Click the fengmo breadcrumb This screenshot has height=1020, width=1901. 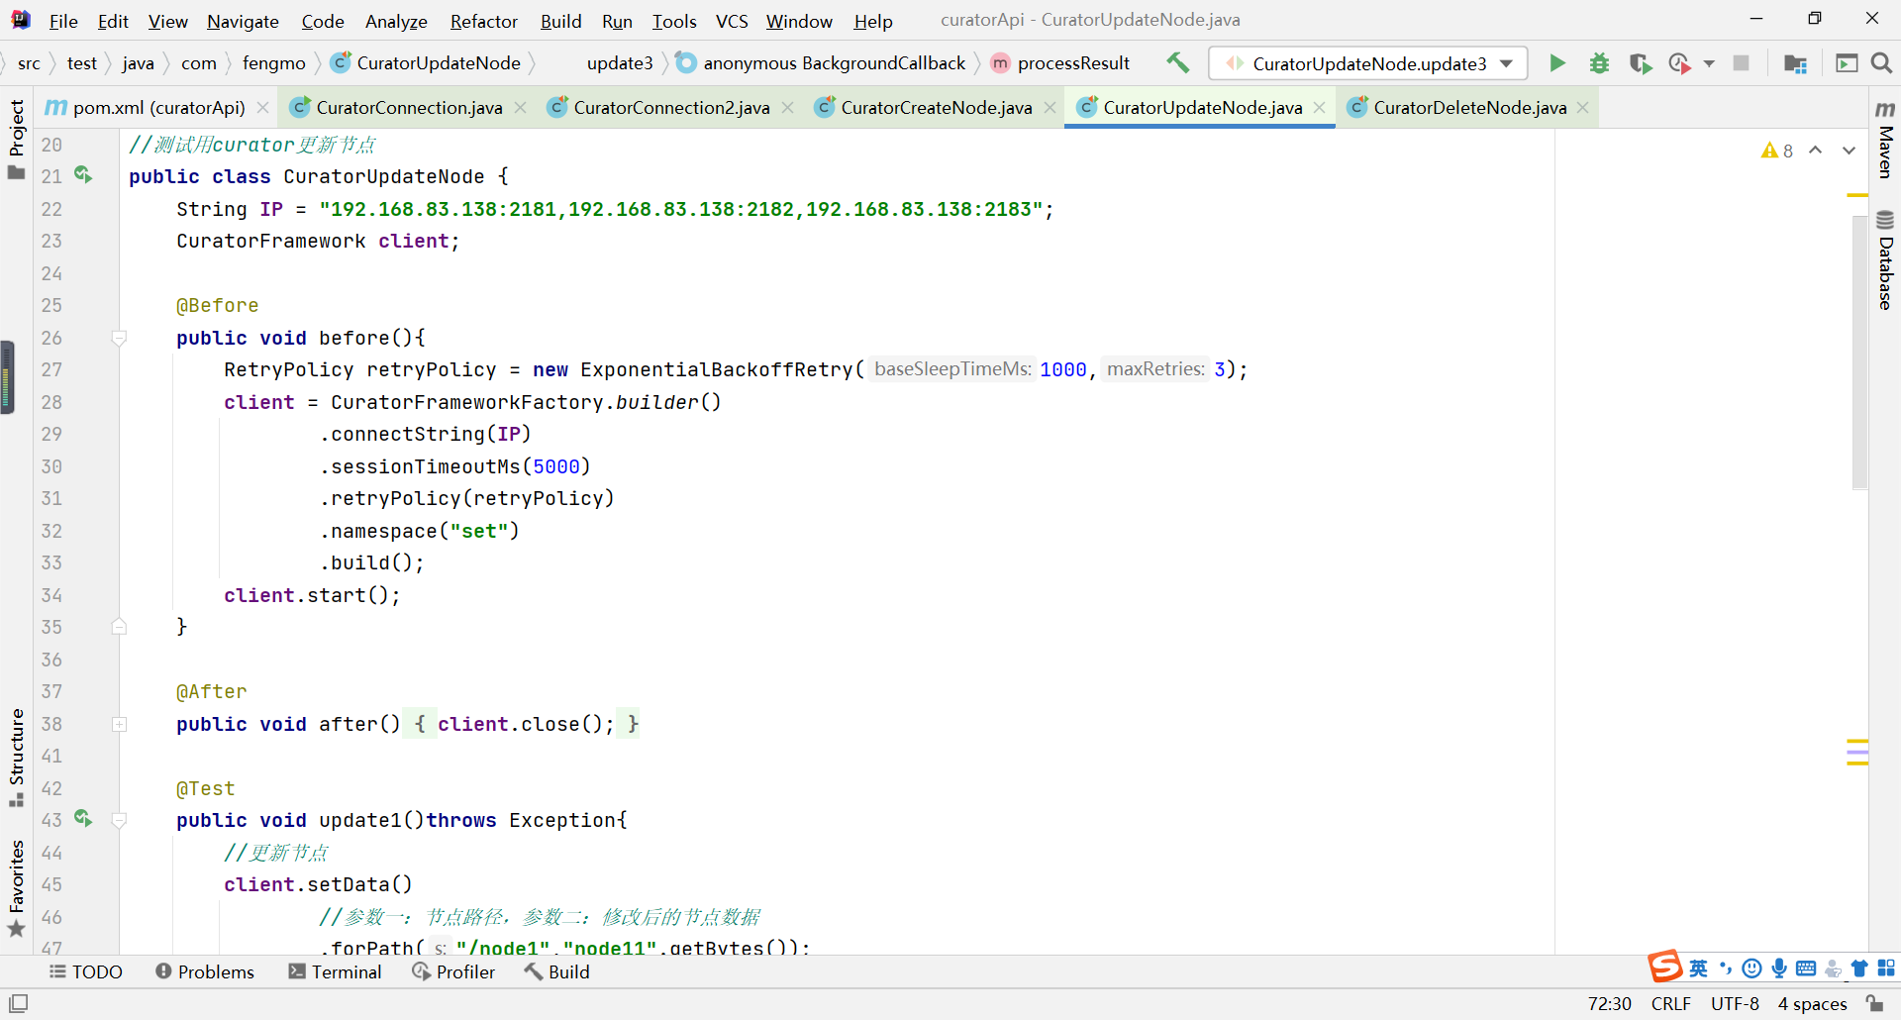point(273,63)
